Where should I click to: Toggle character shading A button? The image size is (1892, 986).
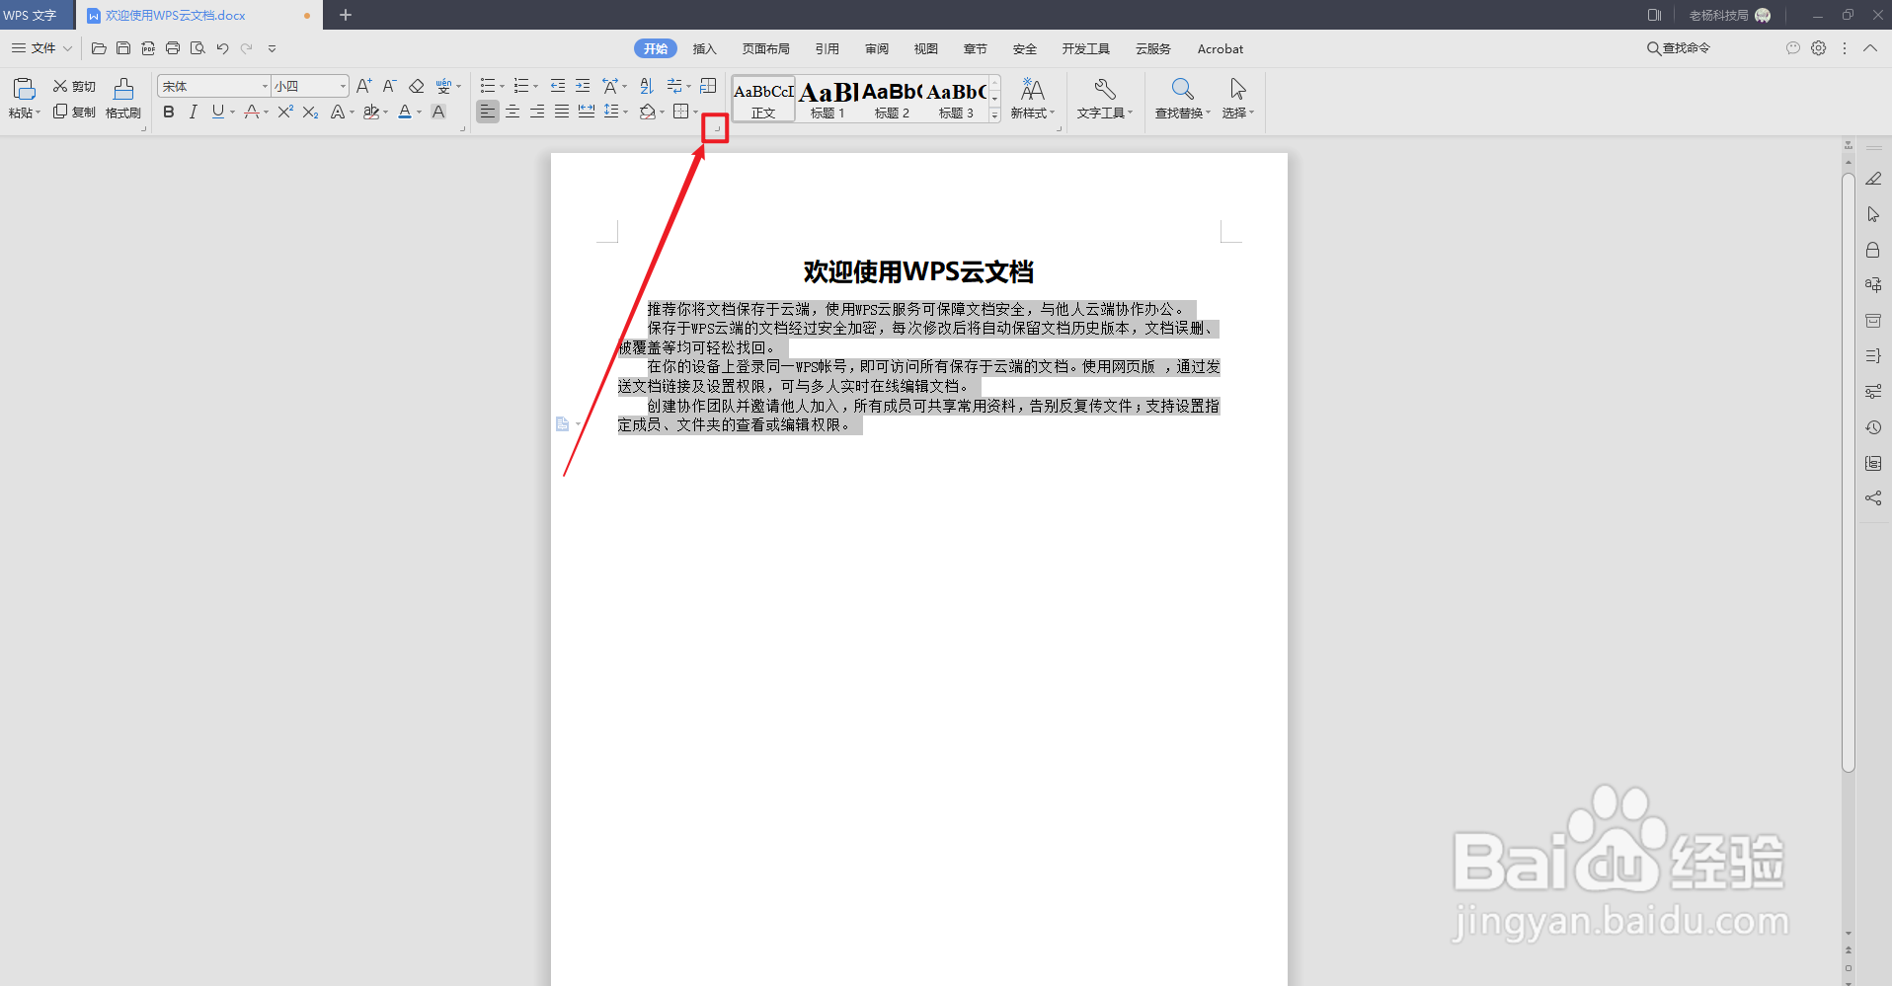tap(438, 113)
